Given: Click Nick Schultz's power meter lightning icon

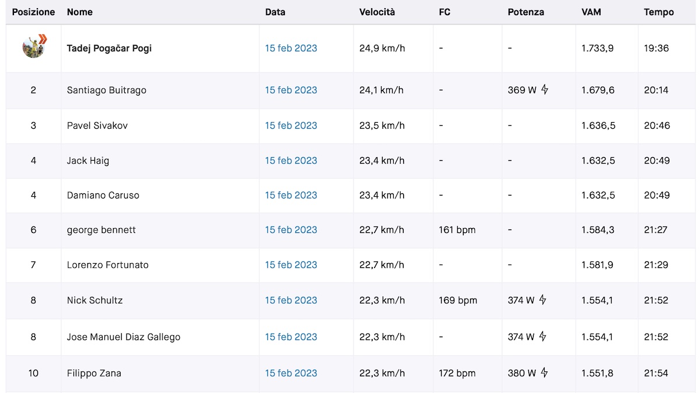Looking at the screenshot, I should tap(542, 300).
